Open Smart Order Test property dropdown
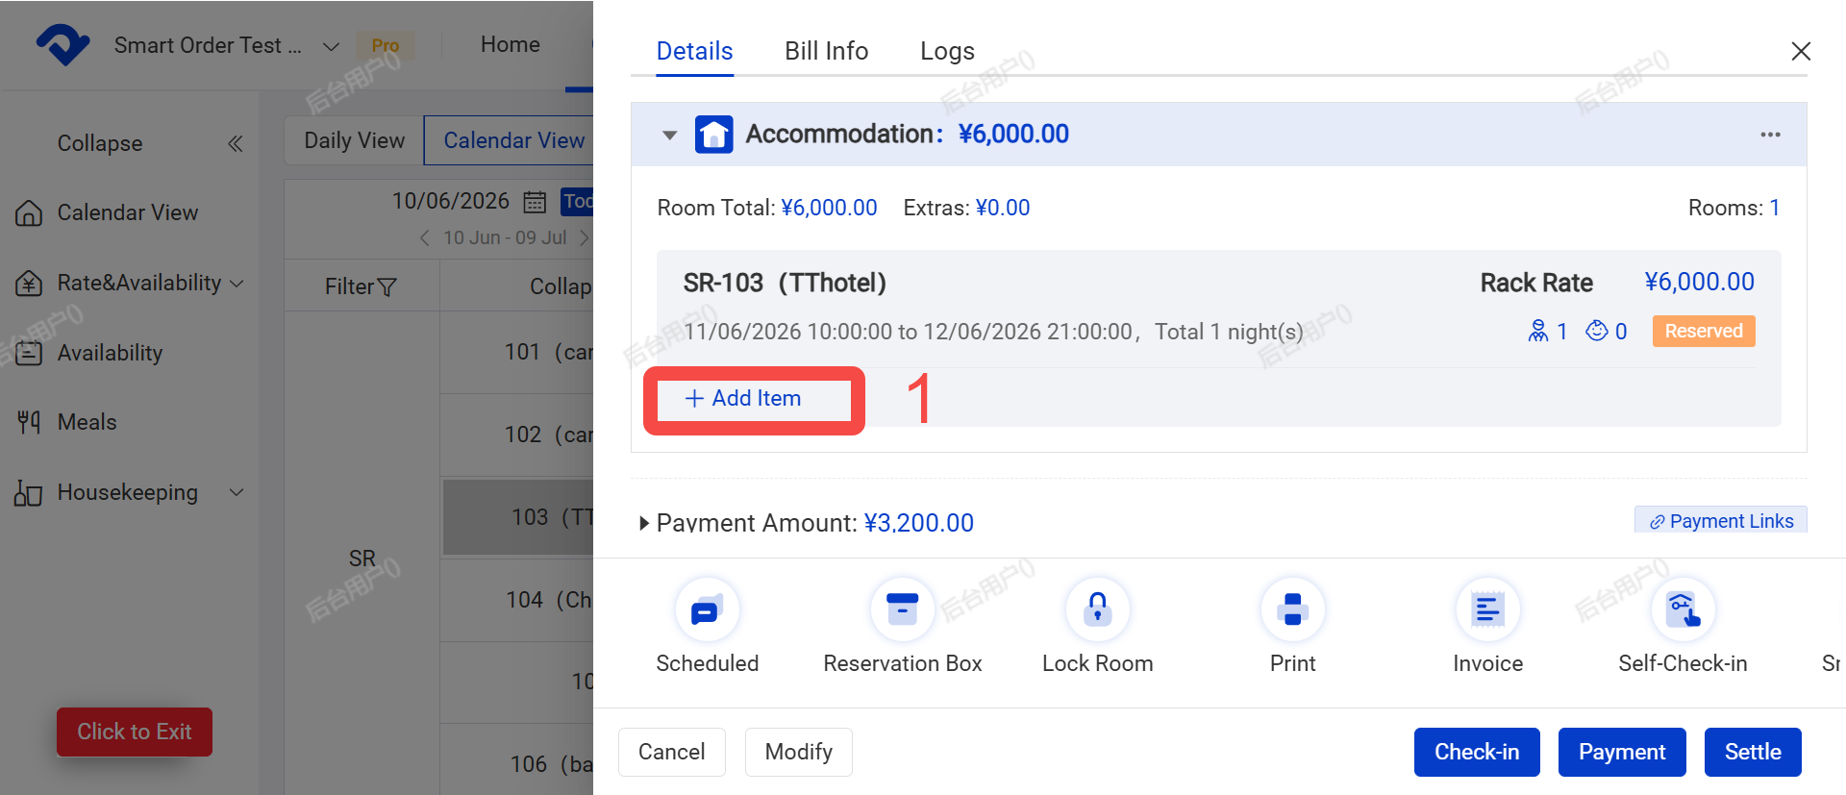 click(x=330, y=46)
